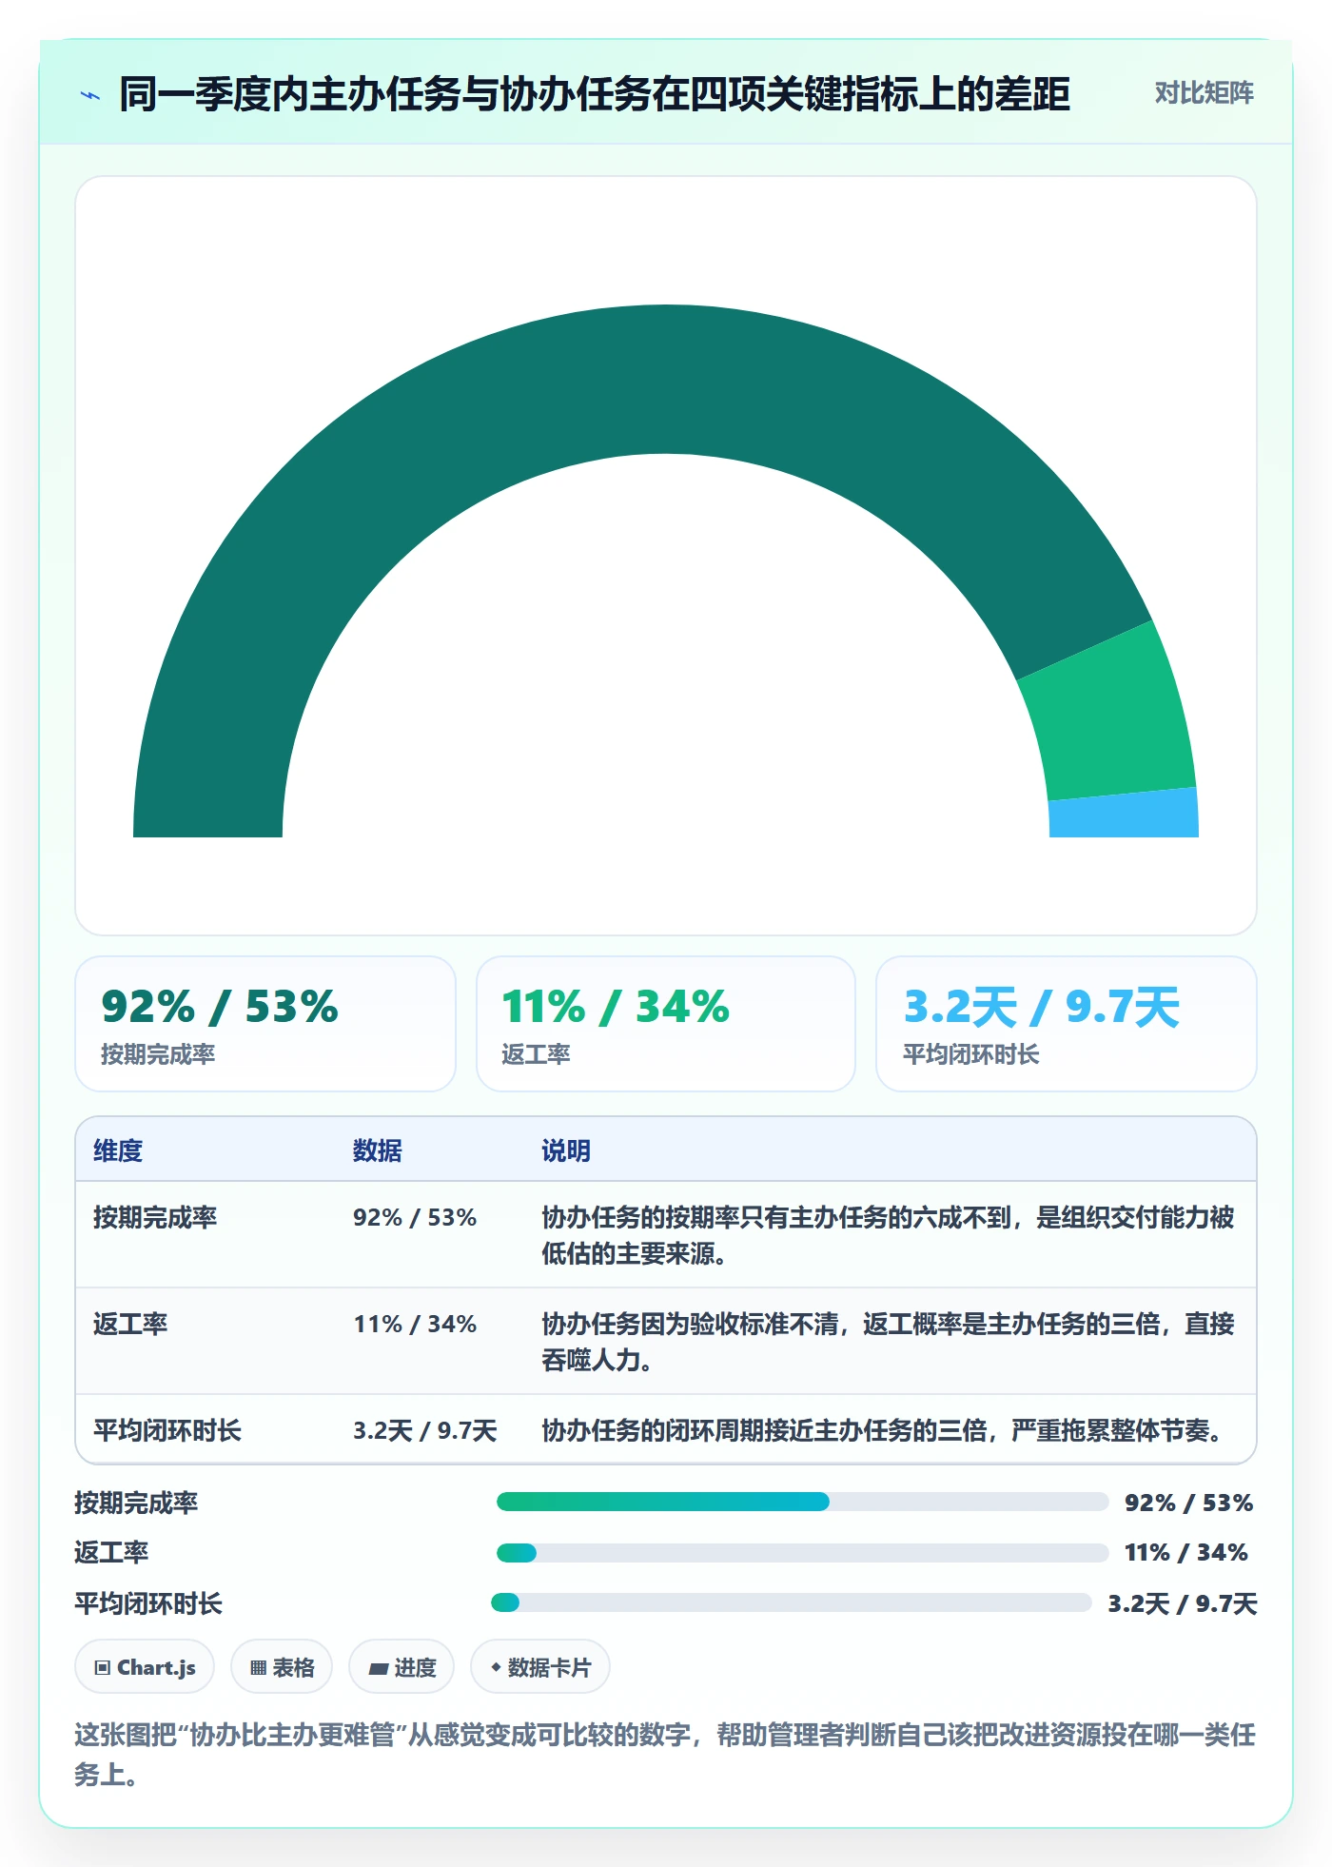Screen dimensions: 1332x1867
Task: Click the card title 同一季度内主办任务与协办任务
Action: click(x=595, y=94)
